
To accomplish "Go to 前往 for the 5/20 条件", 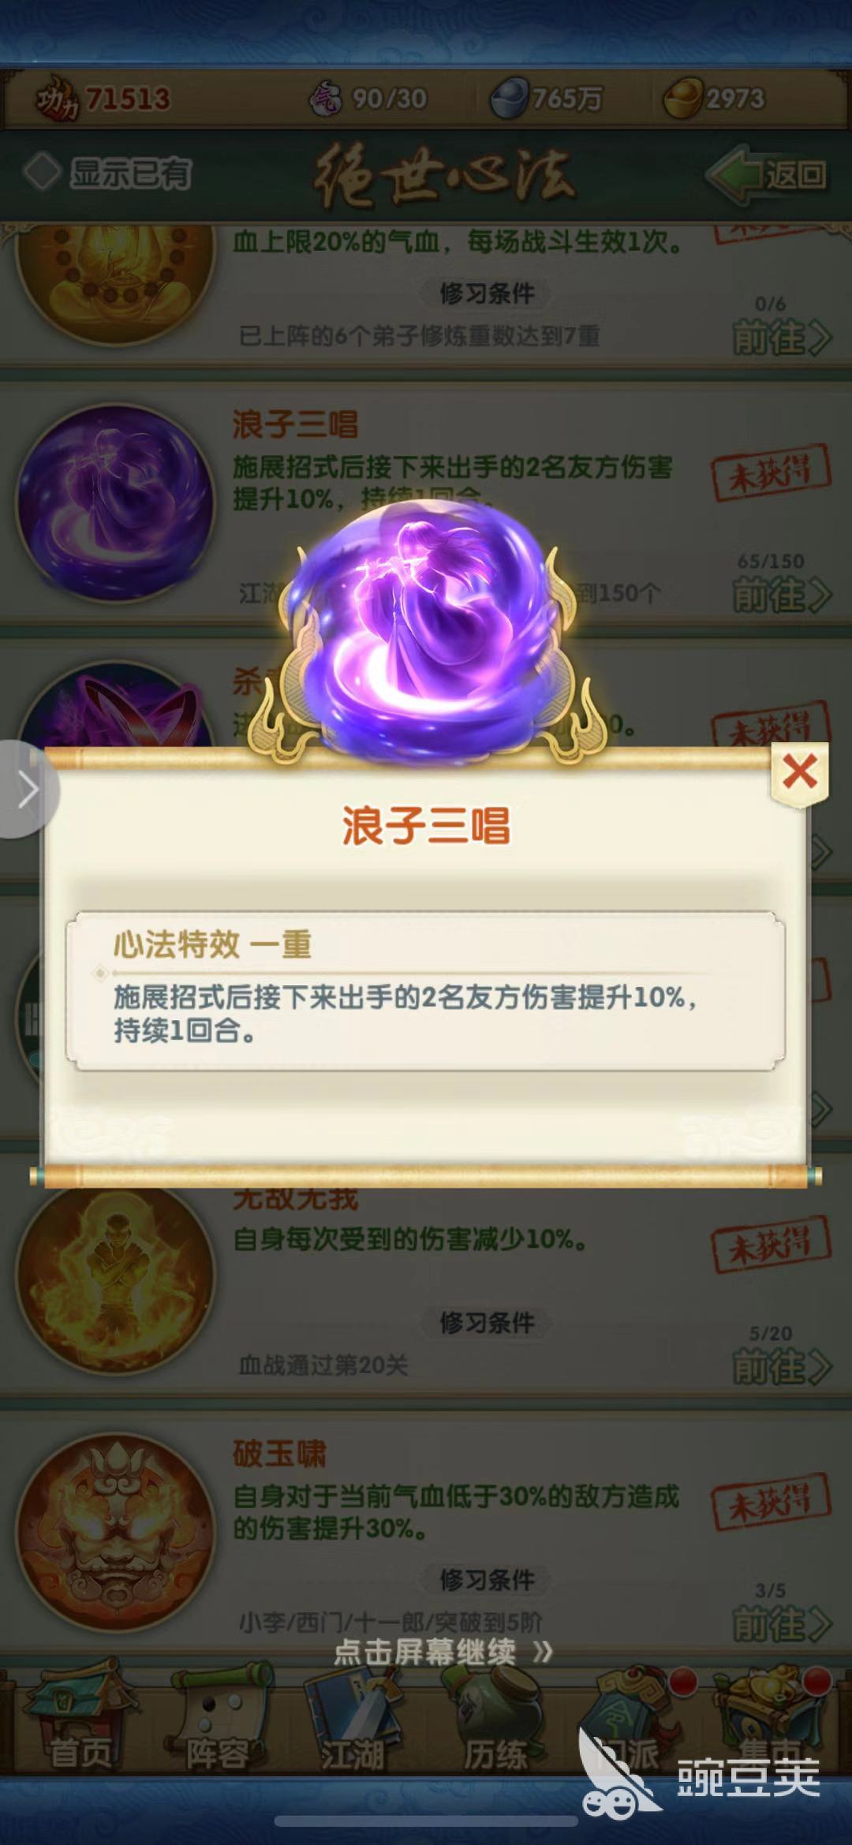I will coord(781,1367).
